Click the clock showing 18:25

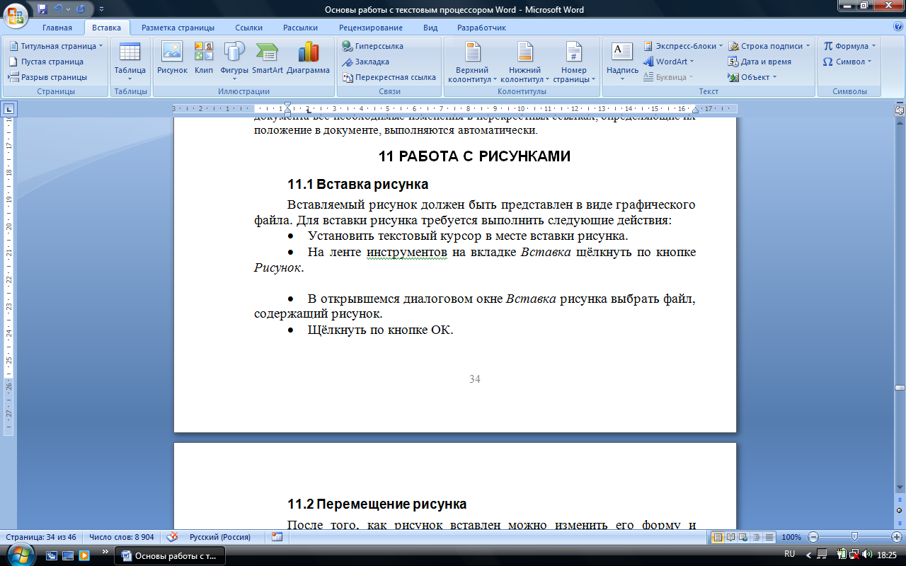(888, 556)
